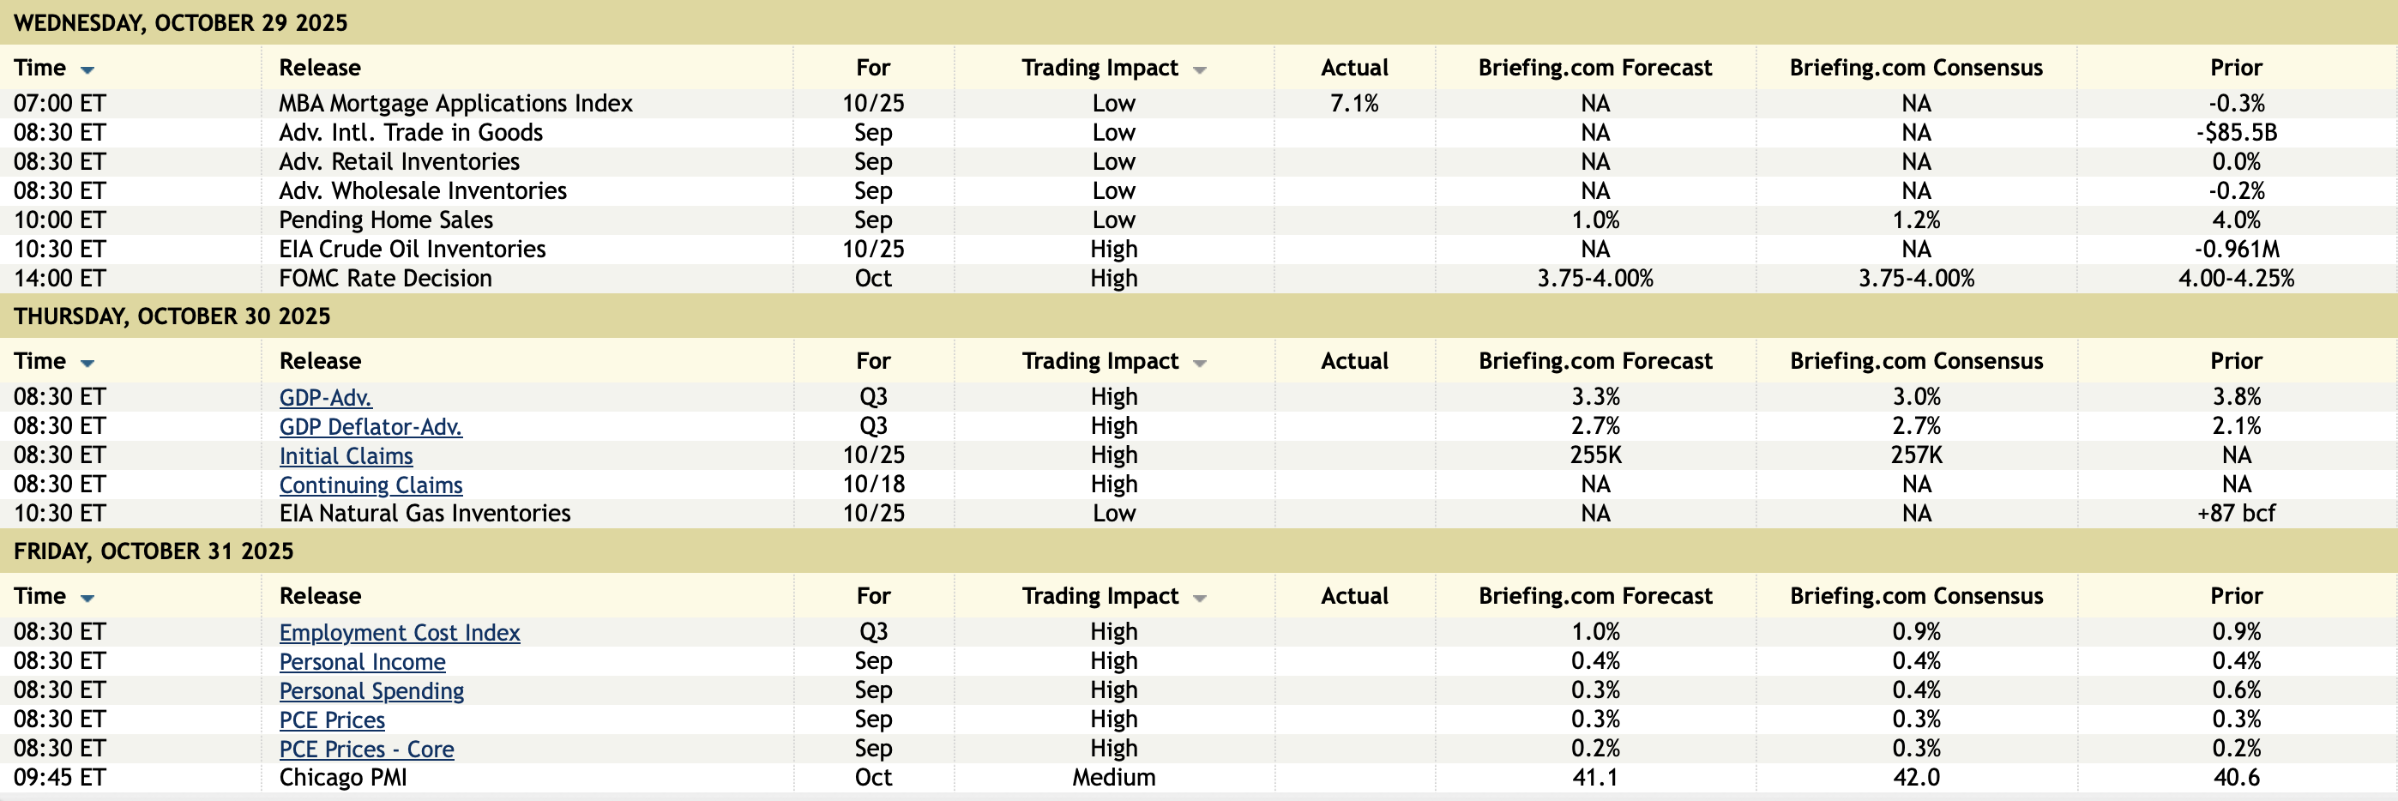2398x801 pixels.
Task: Click Wednesday's Release column header
Action: pos(319,68)
